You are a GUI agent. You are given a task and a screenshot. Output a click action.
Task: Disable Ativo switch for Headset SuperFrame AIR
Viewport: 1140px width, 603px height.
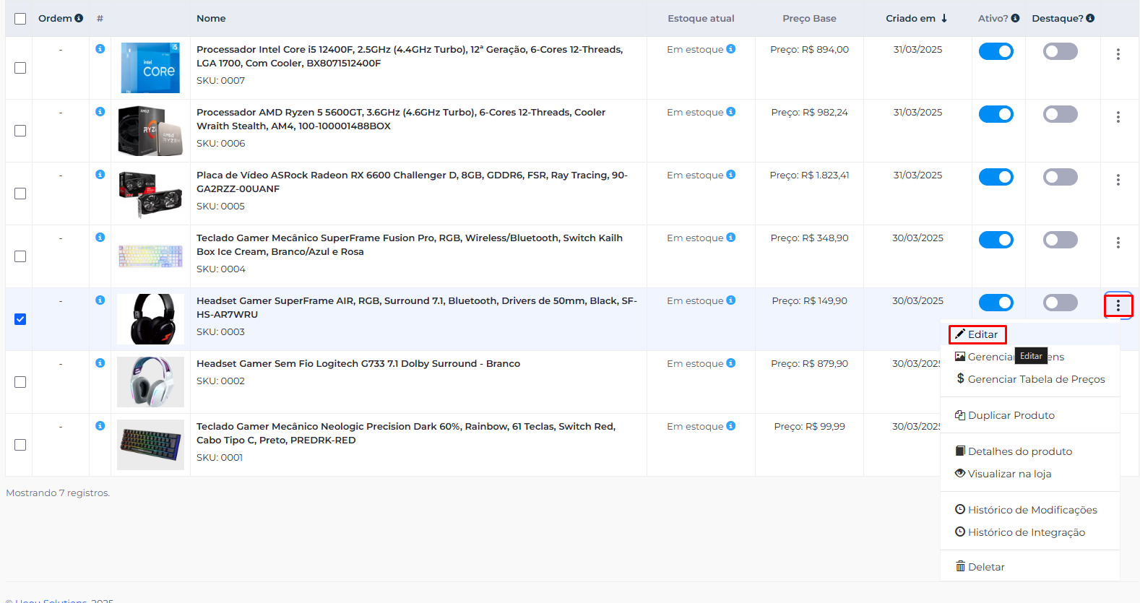tap(996, 303)
